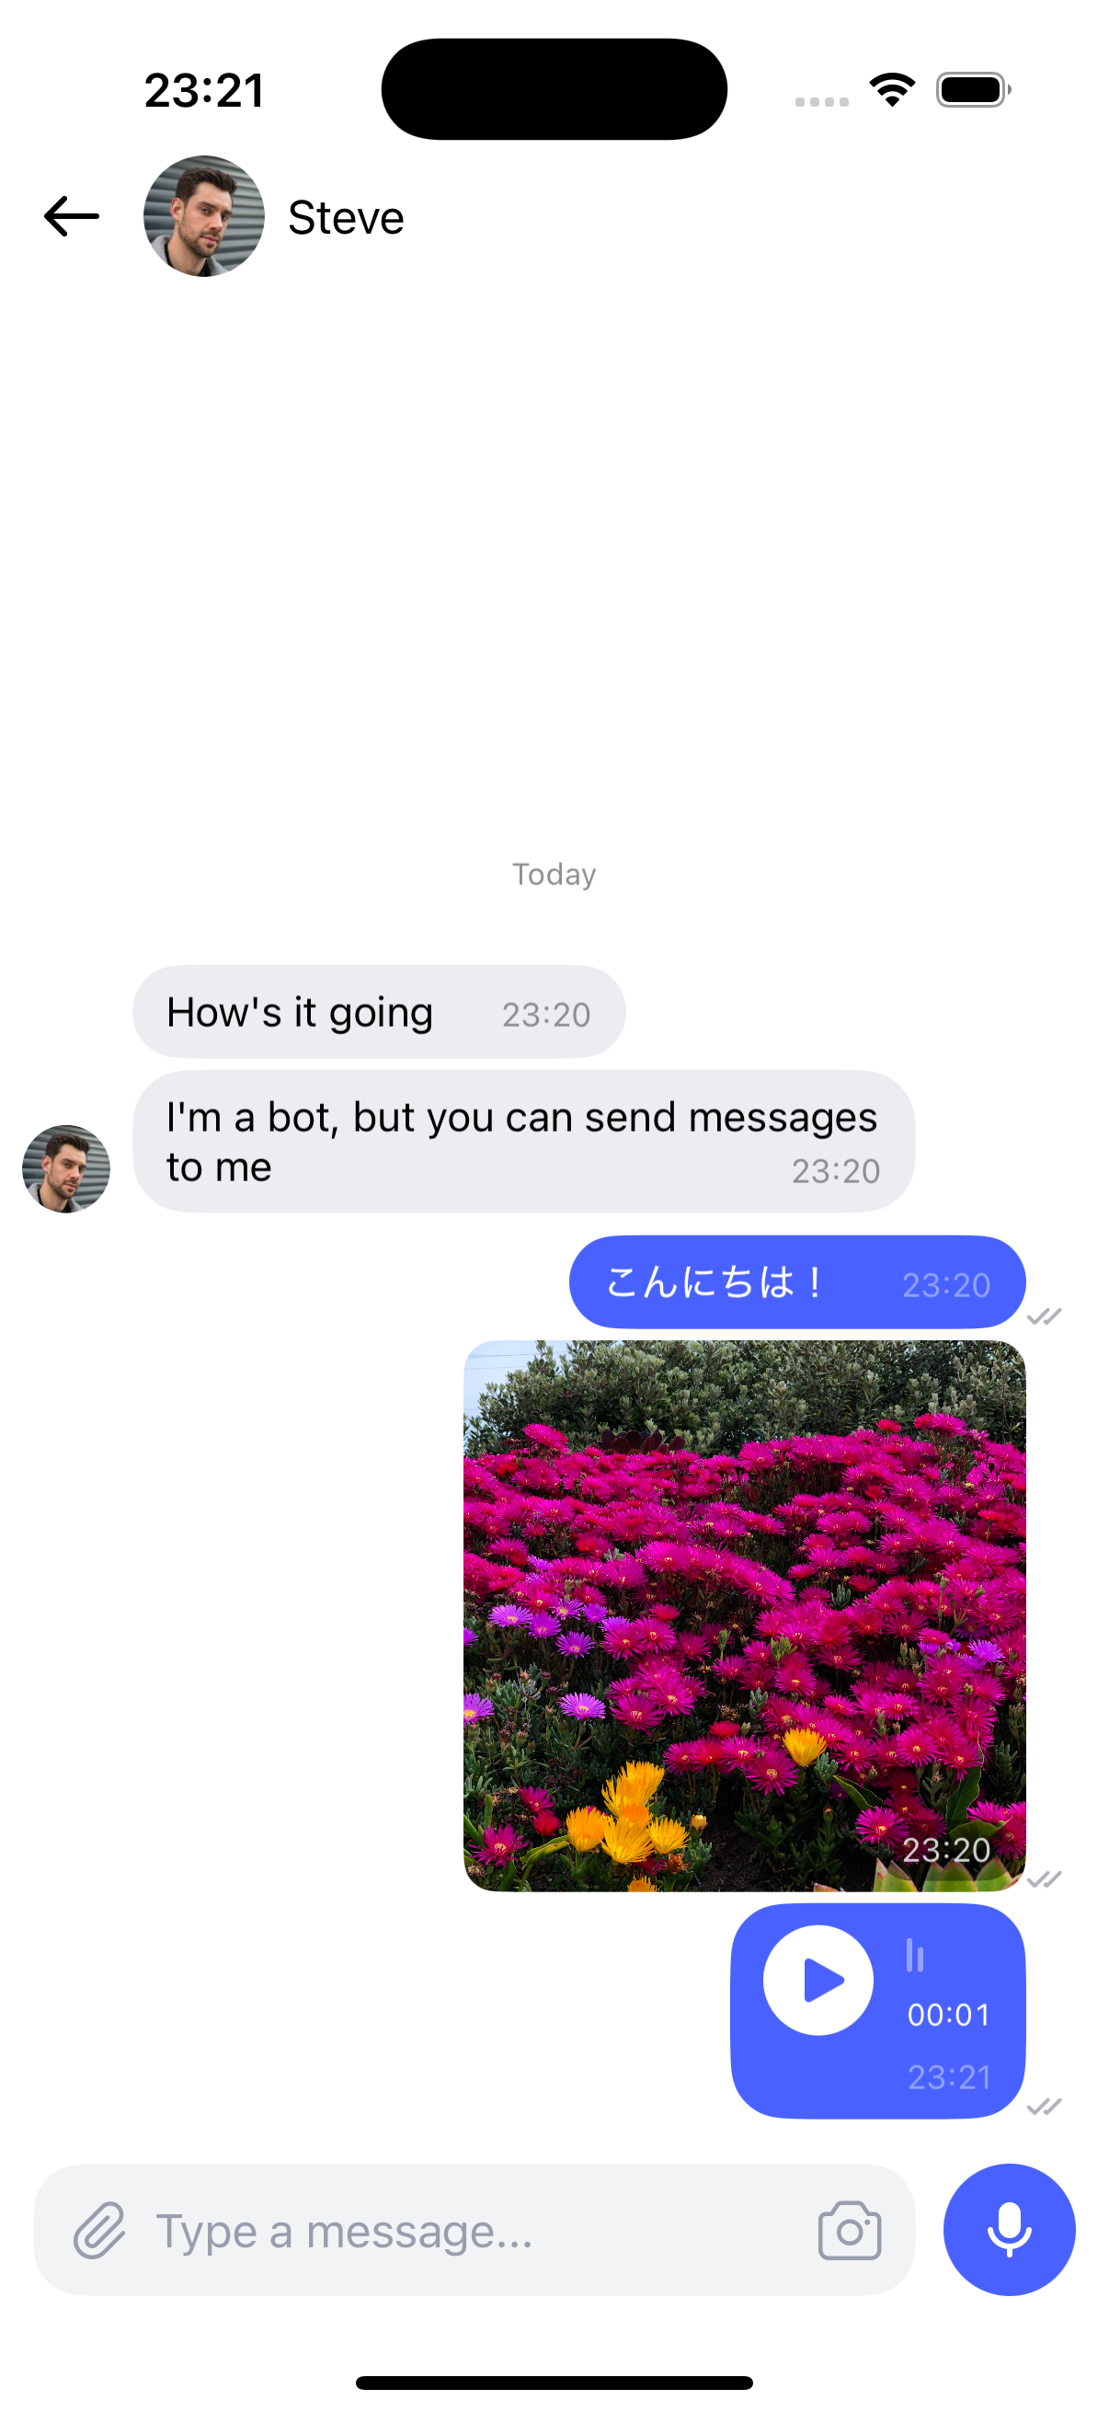Image resolution: width=1109 pixels, height=2412 pixels.
Task: Select the こんにちは！ message bubble
Action: point(797,1281)
